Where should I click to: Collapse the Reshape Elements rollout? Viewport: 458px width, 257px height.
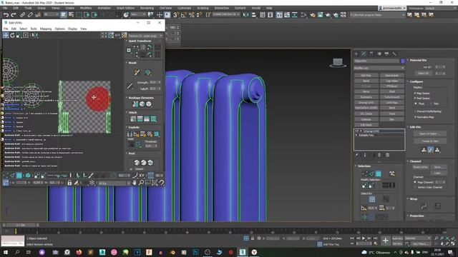click(x=141, y=98)
